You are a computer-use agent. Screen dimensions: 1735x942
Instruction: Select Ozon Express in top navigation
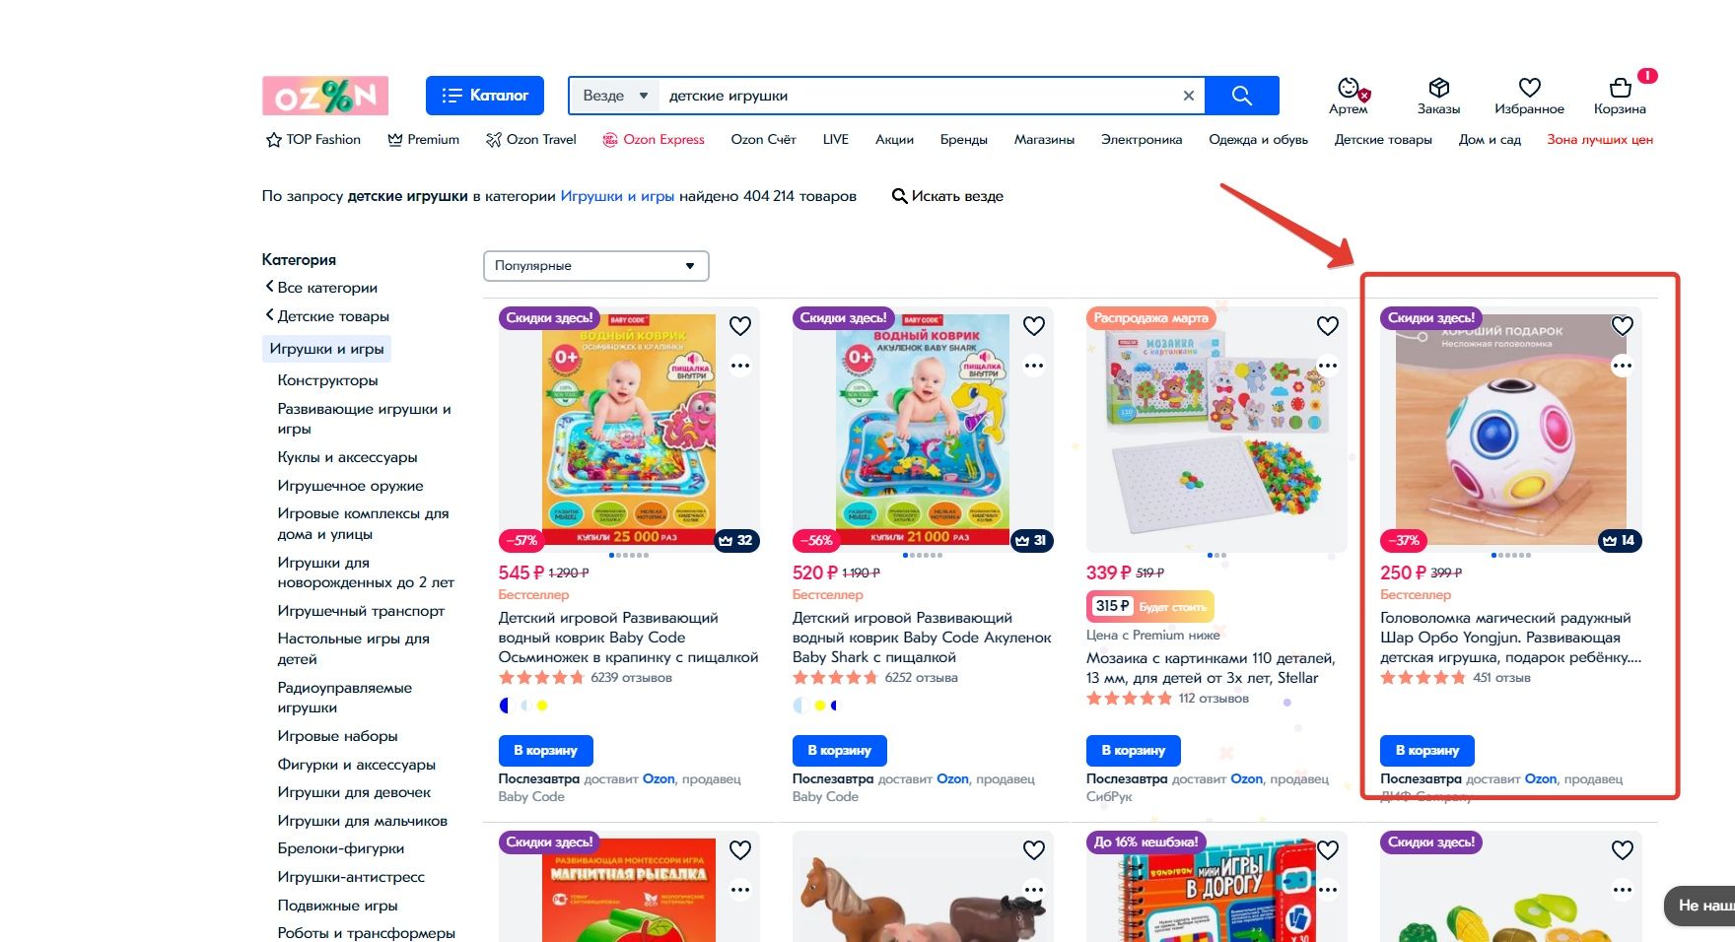click(654, 140)
